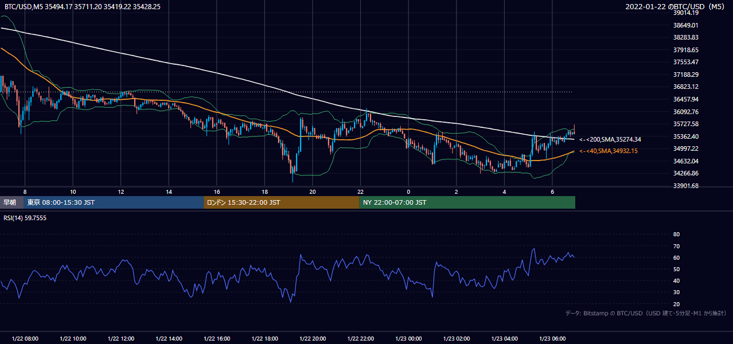The width and height of the screenshot is (733, 344).
Task: Click bottom time label 1/22 14:00
Action: pos(169,339)
